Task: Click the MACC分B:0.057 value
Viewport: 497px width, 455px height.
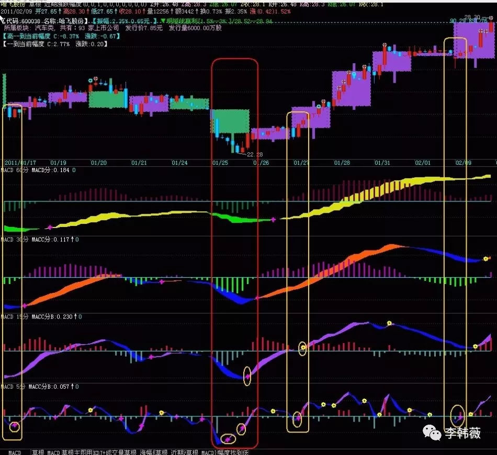Action: (49, 386)
